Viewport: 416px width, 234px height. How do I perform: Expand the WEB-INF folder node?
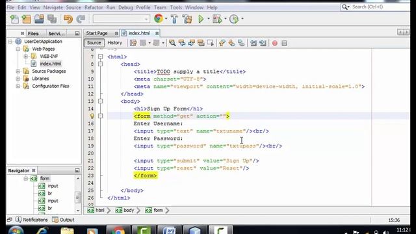26,57
